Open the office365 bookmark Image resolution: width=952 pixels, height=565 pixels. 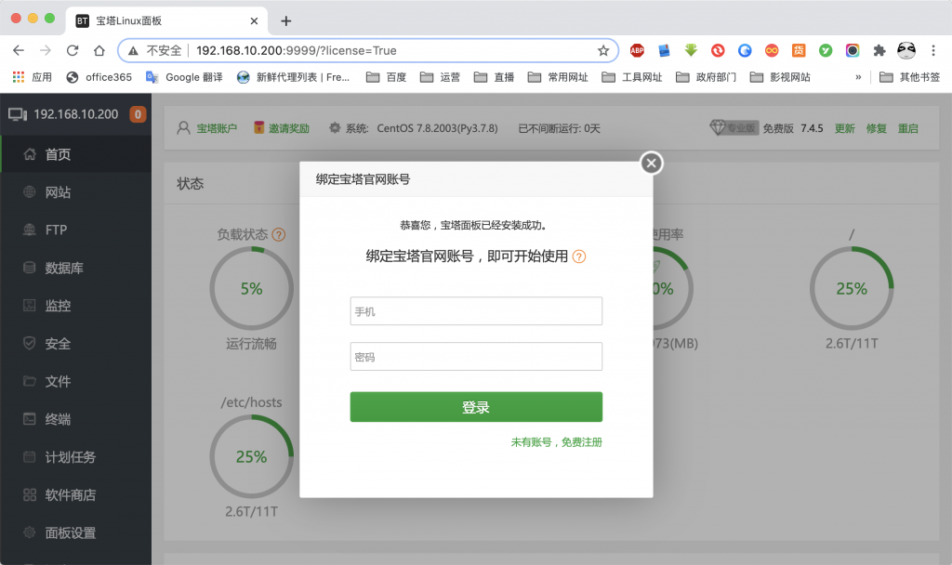[x=99, y=77]
